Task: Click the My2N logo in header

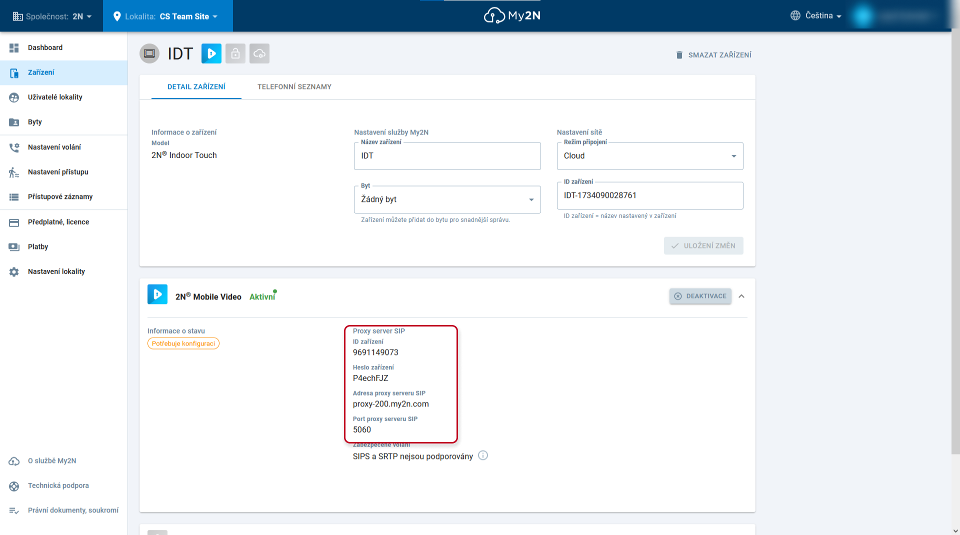Action: click(512, 15)
